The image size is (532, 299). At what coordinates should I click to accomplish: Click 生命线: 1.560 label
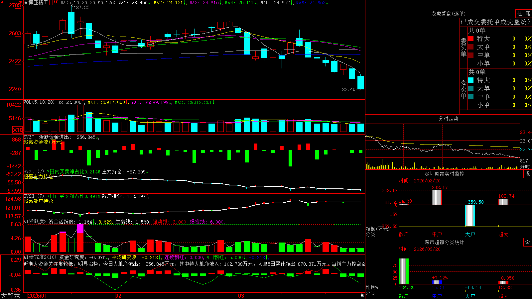[132, 222]
